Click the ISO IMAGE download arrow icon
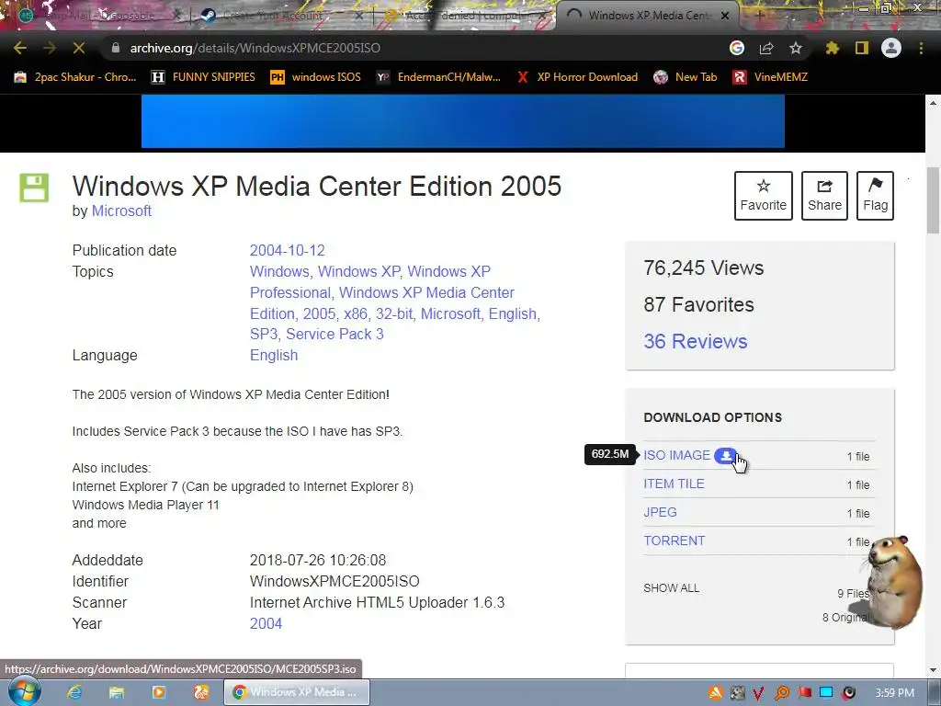Image resolution: width=941 pixels, height=706 pixels. [x=726, y=456]
